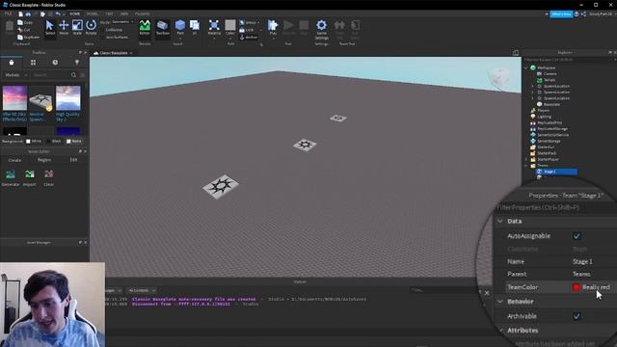Select White background option in Toolbox

coord(34,141)
